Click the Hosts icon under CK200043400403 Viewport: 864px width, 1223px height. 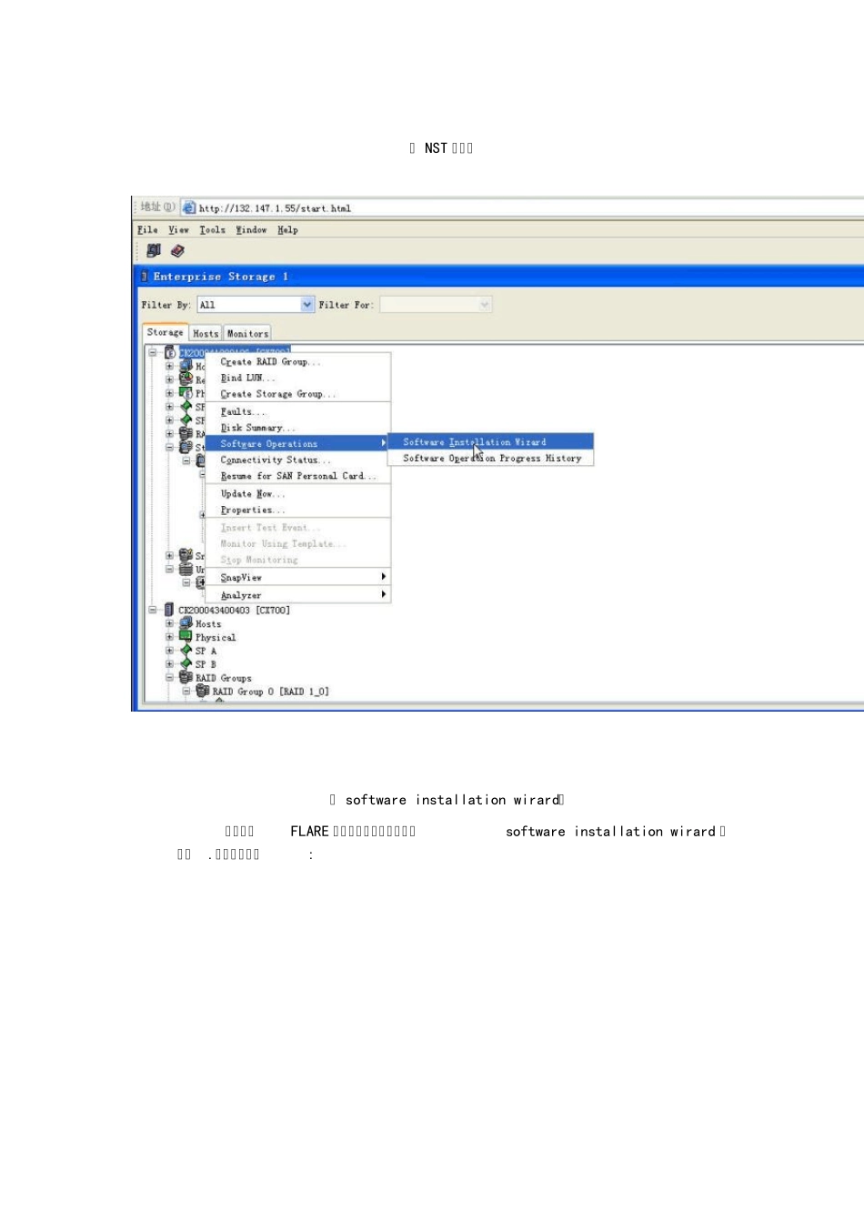(186, 623)
